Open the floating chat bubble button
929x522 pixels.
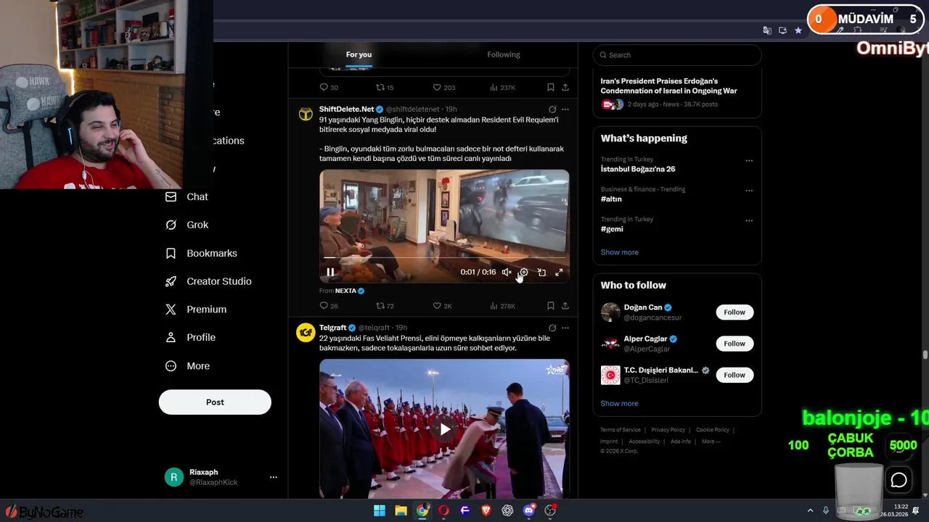point(899,480)
